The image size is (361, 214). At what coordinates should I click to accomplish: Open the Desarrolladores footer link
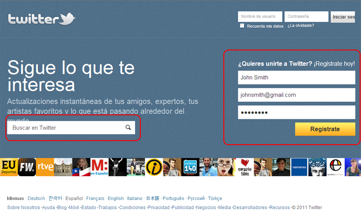250,207
